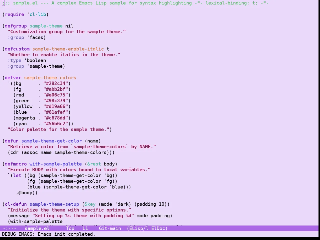Click the -:--- buffer status indicator
This screenshot has height=240, width=320.
pyautogui.click(x=9, y=228)
